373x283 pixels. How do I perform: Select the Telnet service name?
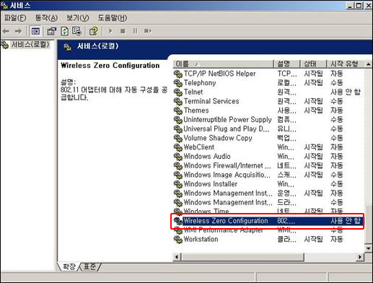[x=193, y=92]
